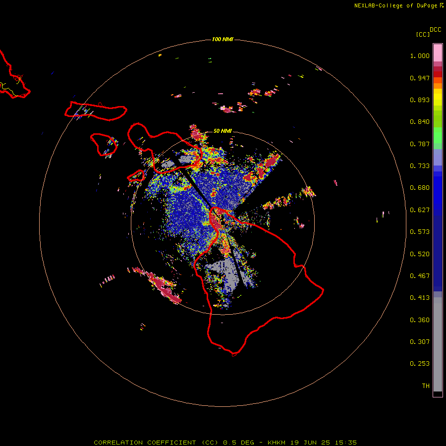Click the 0.467 scale value

click(x=420, y=276)
